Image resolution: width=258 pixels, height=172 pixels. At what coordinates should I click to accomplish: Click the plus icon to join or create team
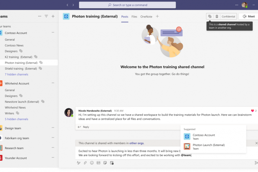pyautogui.click(x=53, y=16)
